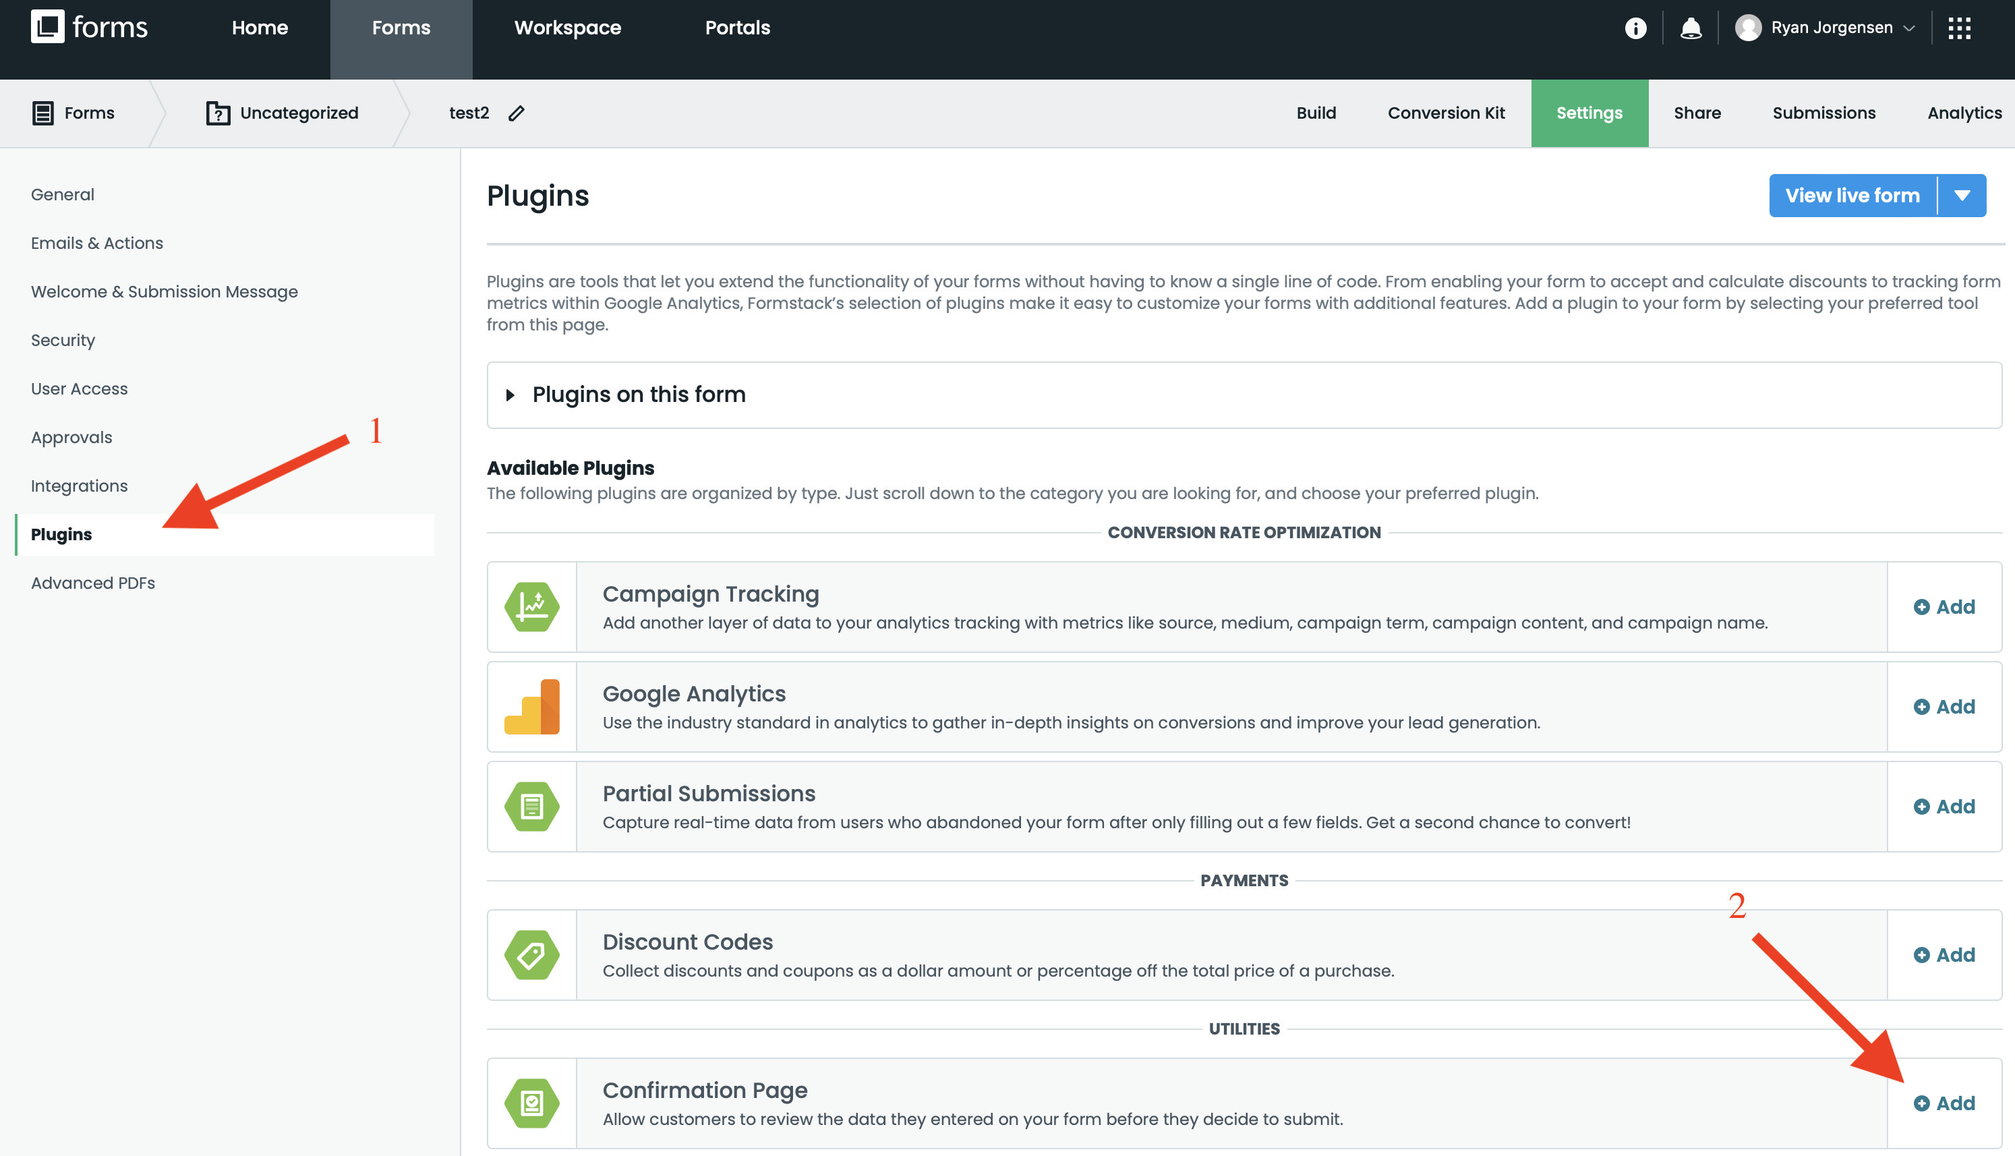
Task: Click the apps grid icon
Action: coord(1960,27)
